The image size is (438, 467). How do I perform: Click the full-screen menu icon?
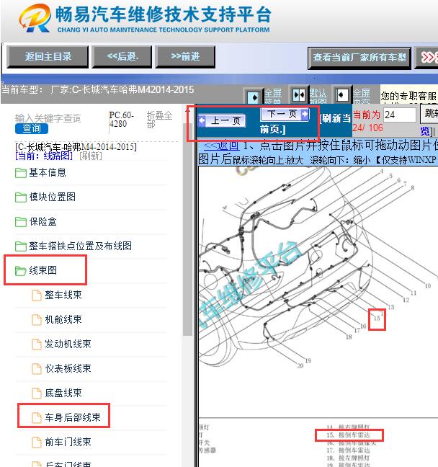[254, 97]
